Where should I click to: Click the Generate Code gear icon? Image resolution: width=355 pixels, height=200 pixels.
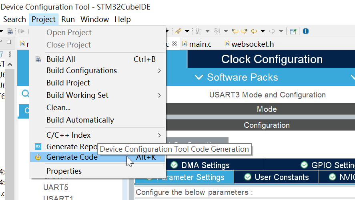pos(38,157)
